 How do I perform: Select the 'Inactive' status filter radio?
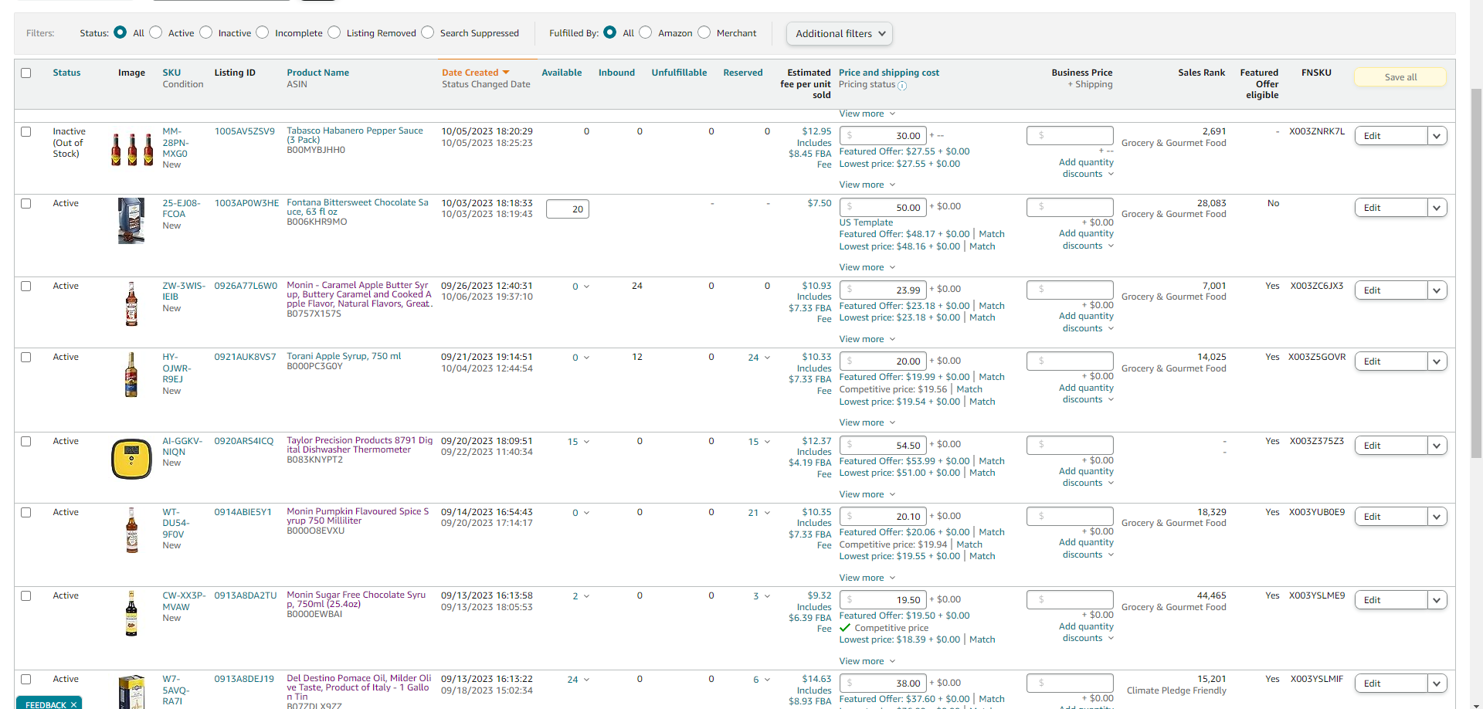coord(205,32)
